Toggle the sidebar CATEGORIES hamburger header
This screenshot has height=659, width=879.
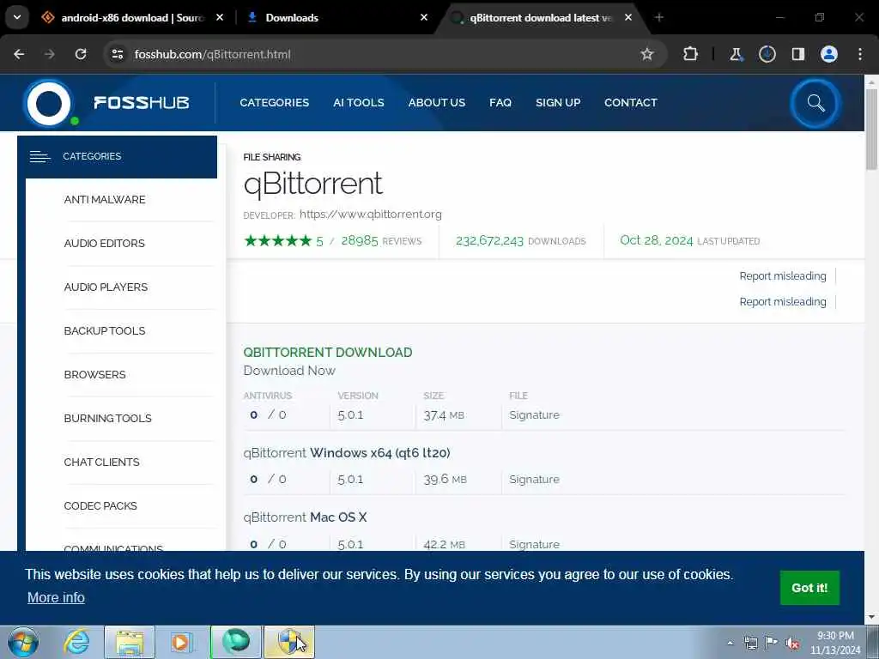click(117, 156)
